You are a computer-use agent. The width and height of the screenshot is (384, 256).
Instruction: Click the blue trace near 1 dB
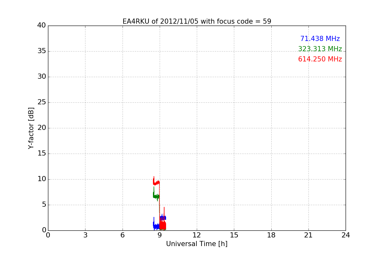pyautogui.click(x=156, y=226)
